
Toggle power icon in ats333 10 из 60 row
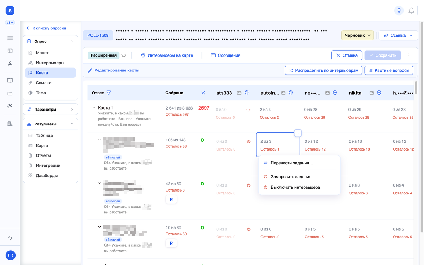click(248, 229)
